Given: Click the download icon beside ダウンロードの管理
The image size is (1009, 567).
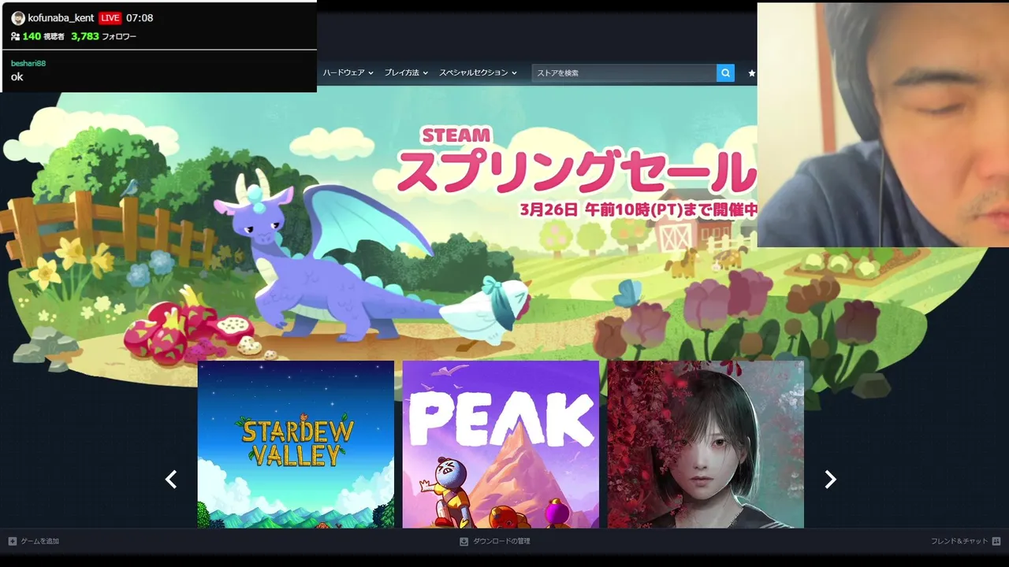Looking at the screenshot, I should coord(464,541).
